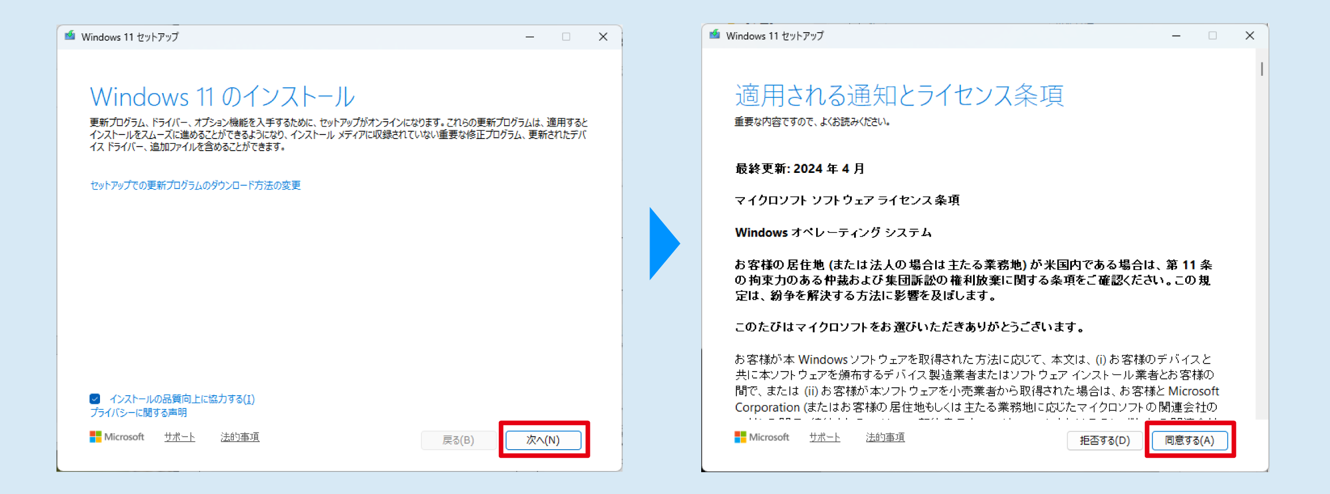
Task: Open サポート link in the left setup window
Action: click(179, 437)
